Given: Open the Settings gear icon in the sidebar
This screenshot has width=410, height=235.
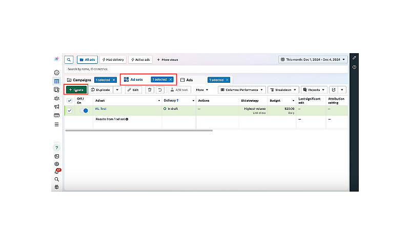Looking at the screenshot, I should (x=57, y=164).
